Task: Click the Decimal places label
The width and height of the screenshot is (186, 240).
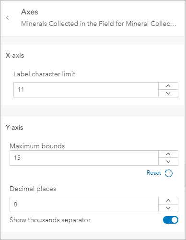Action: [33, 189]
